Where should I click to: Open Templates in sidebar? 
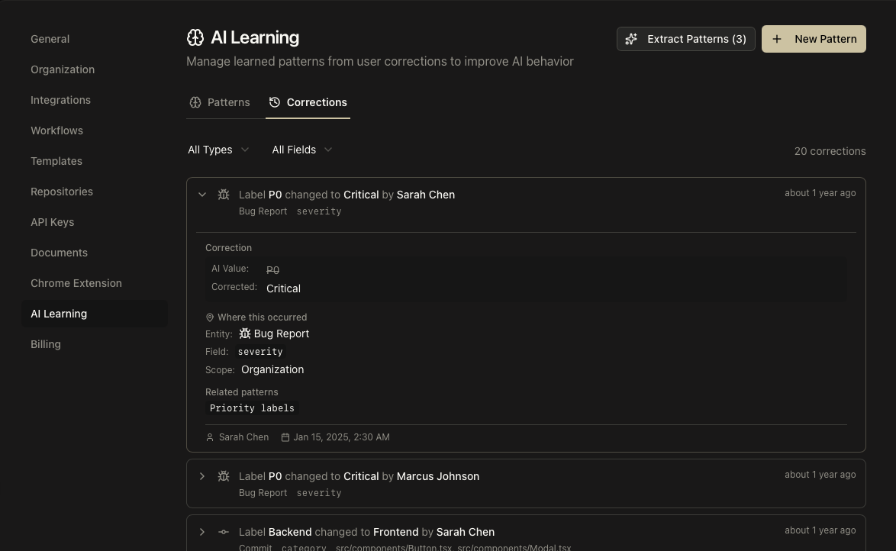pyautogui.click(x=56, y=161)
